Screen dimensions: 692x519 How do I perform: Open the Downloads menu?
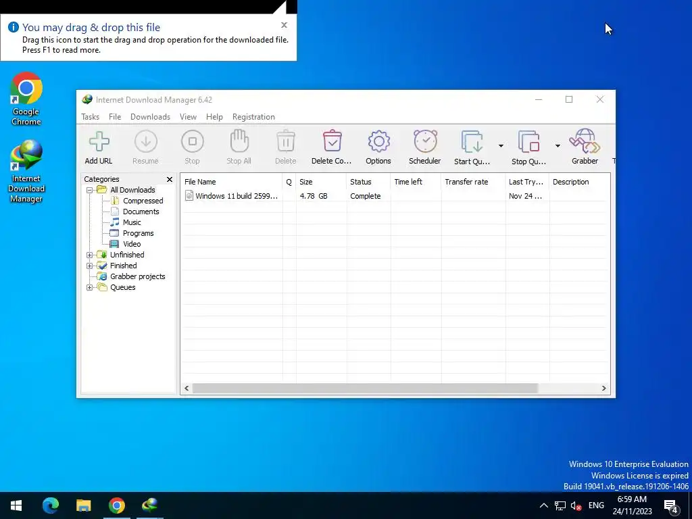[x=150, y=117]
